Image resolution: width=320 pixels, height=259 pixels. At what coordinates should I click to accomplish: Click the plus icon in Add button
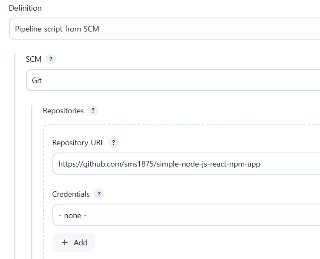[x=65, y=242]
